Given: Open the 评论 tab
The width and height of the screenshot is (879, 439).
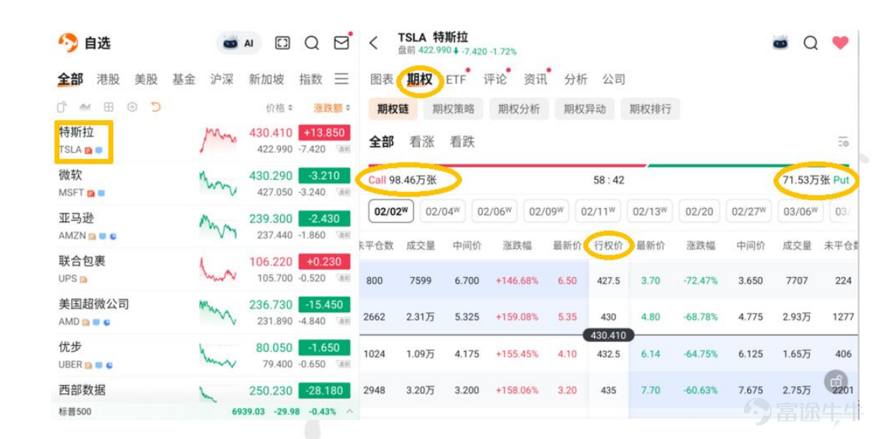Looking at the screenshot, I should coord(495,80).
